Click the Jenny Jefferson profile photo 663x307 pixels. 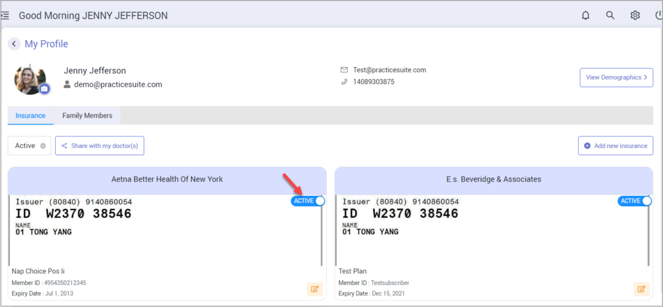point(28,78)
